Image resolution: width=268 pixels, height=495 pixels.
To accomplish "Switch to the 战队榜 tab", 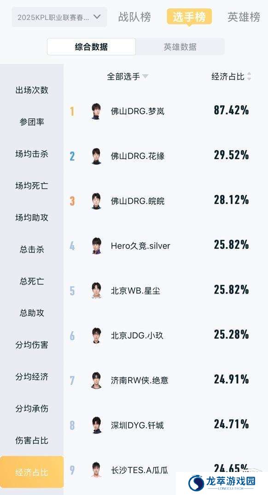I will click(x=134, y=17).
